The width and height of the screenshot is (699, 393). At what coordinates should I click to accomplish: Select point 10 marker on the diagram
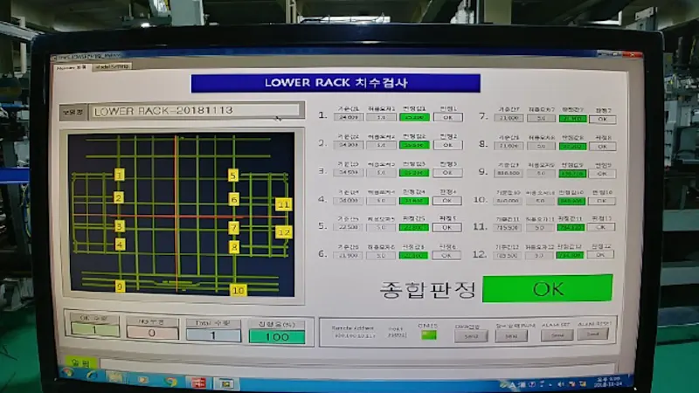click(x=238, y=289)
